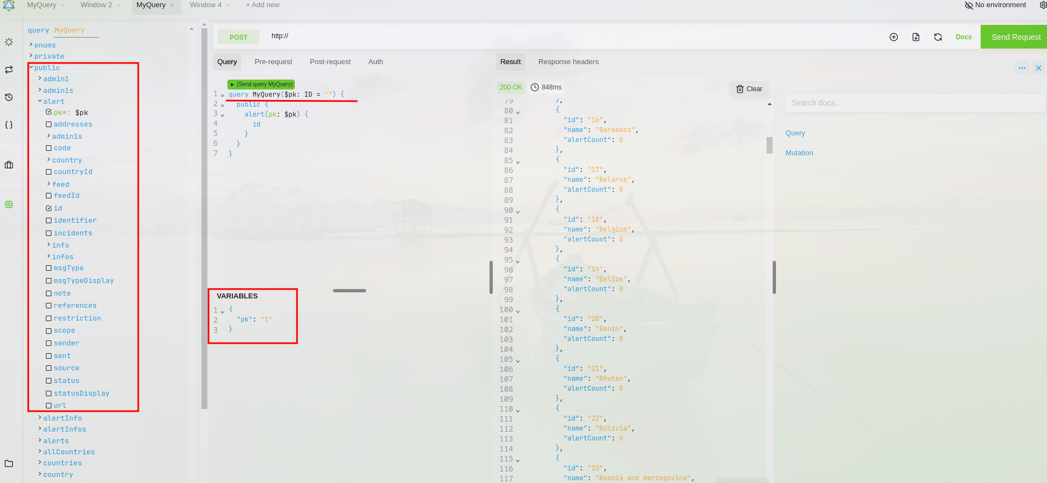Click the briefcase icon in the left sidebar

(x=9, y=165)
